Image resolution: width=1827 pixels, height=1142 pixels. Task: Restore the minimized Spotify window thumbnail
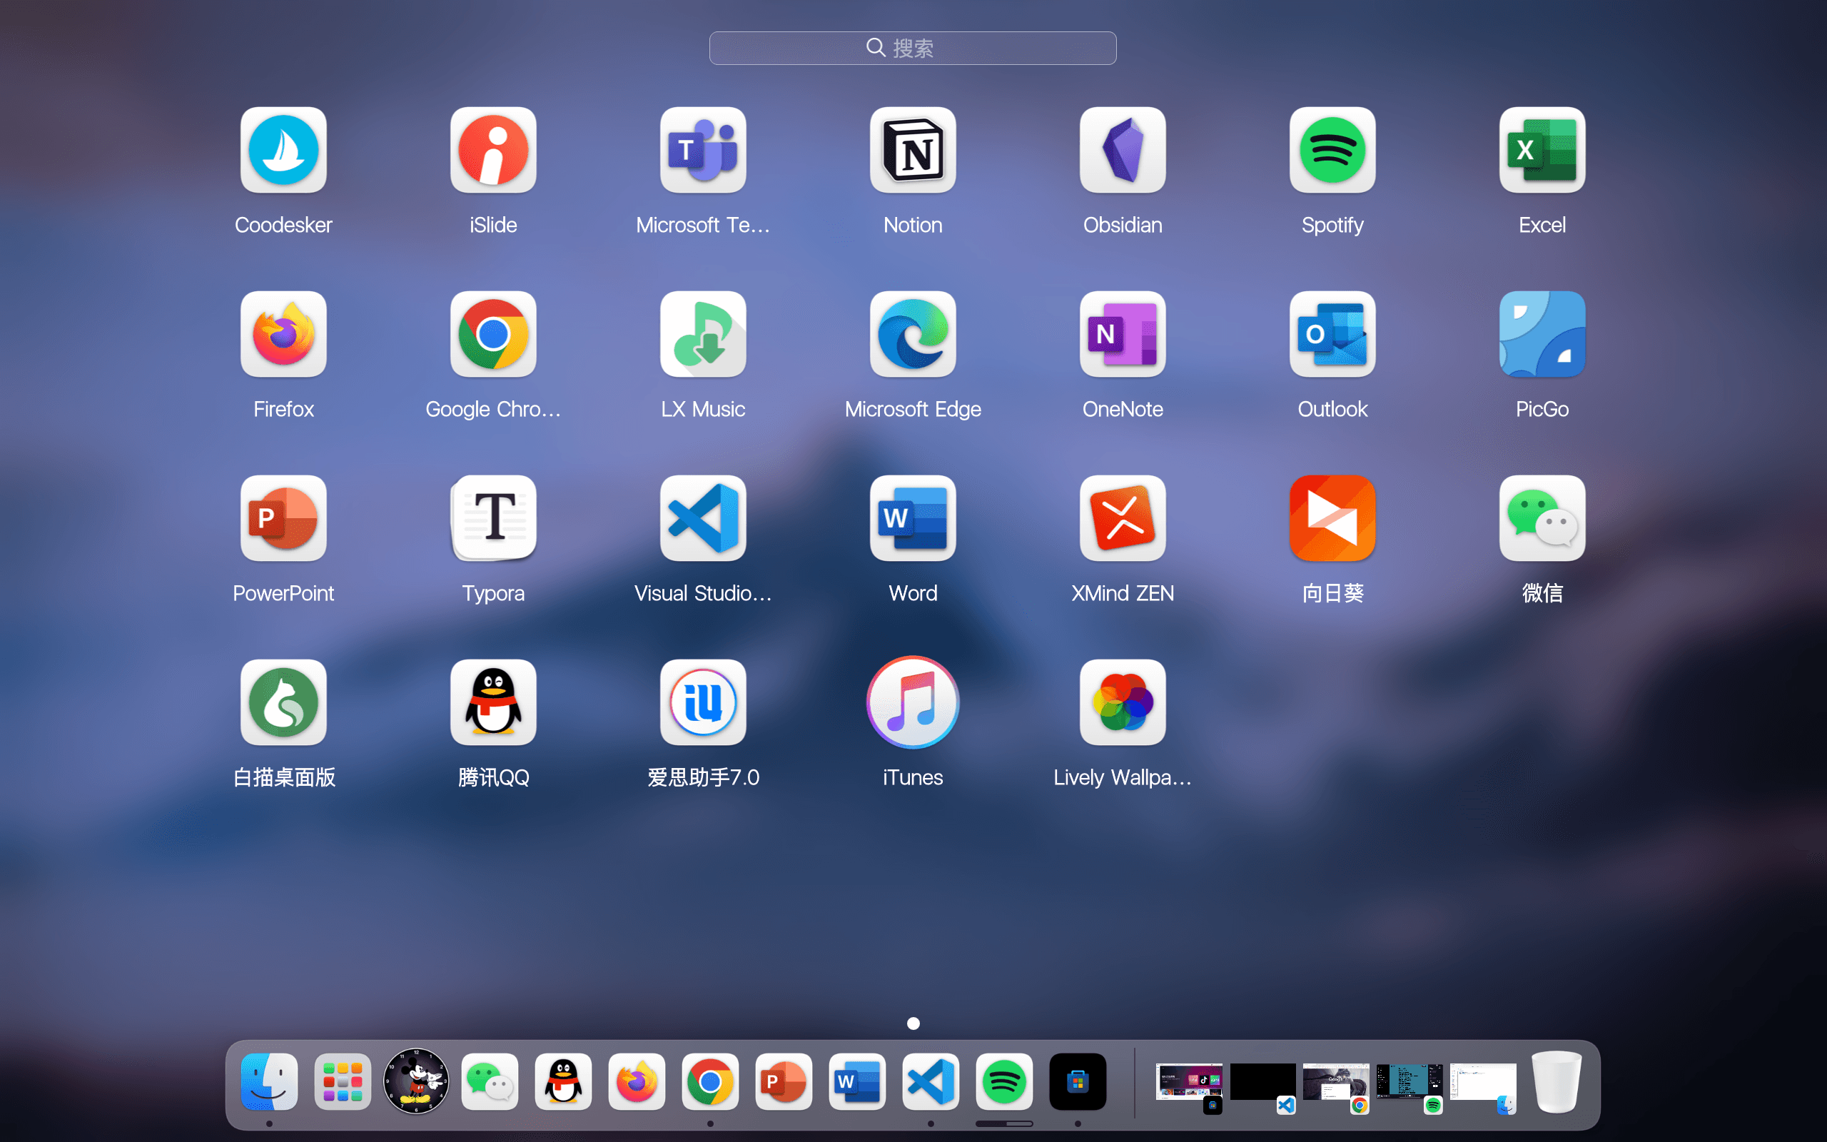click(1410, 1083)
